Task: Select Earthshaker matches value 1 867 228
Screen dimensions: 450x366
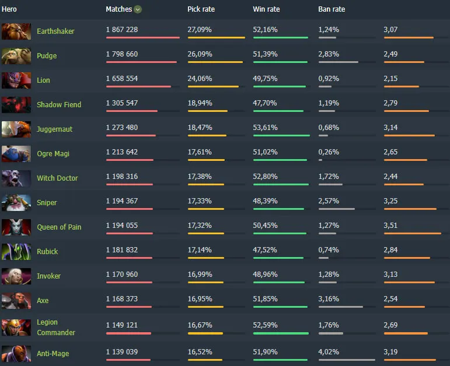Action: tap(122, 30)
